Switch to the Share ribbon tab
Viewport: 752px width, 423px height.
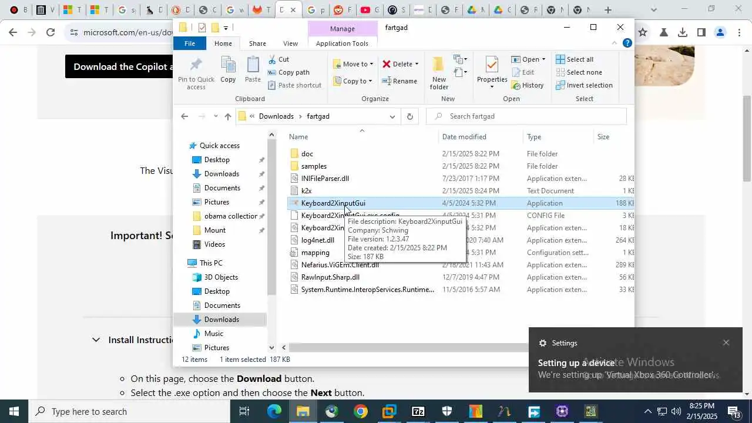(x=257, y=43)
